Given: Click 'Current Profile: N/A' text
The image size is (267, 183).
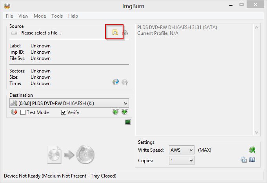Looking at the screenshot, I should click(158, 33).
